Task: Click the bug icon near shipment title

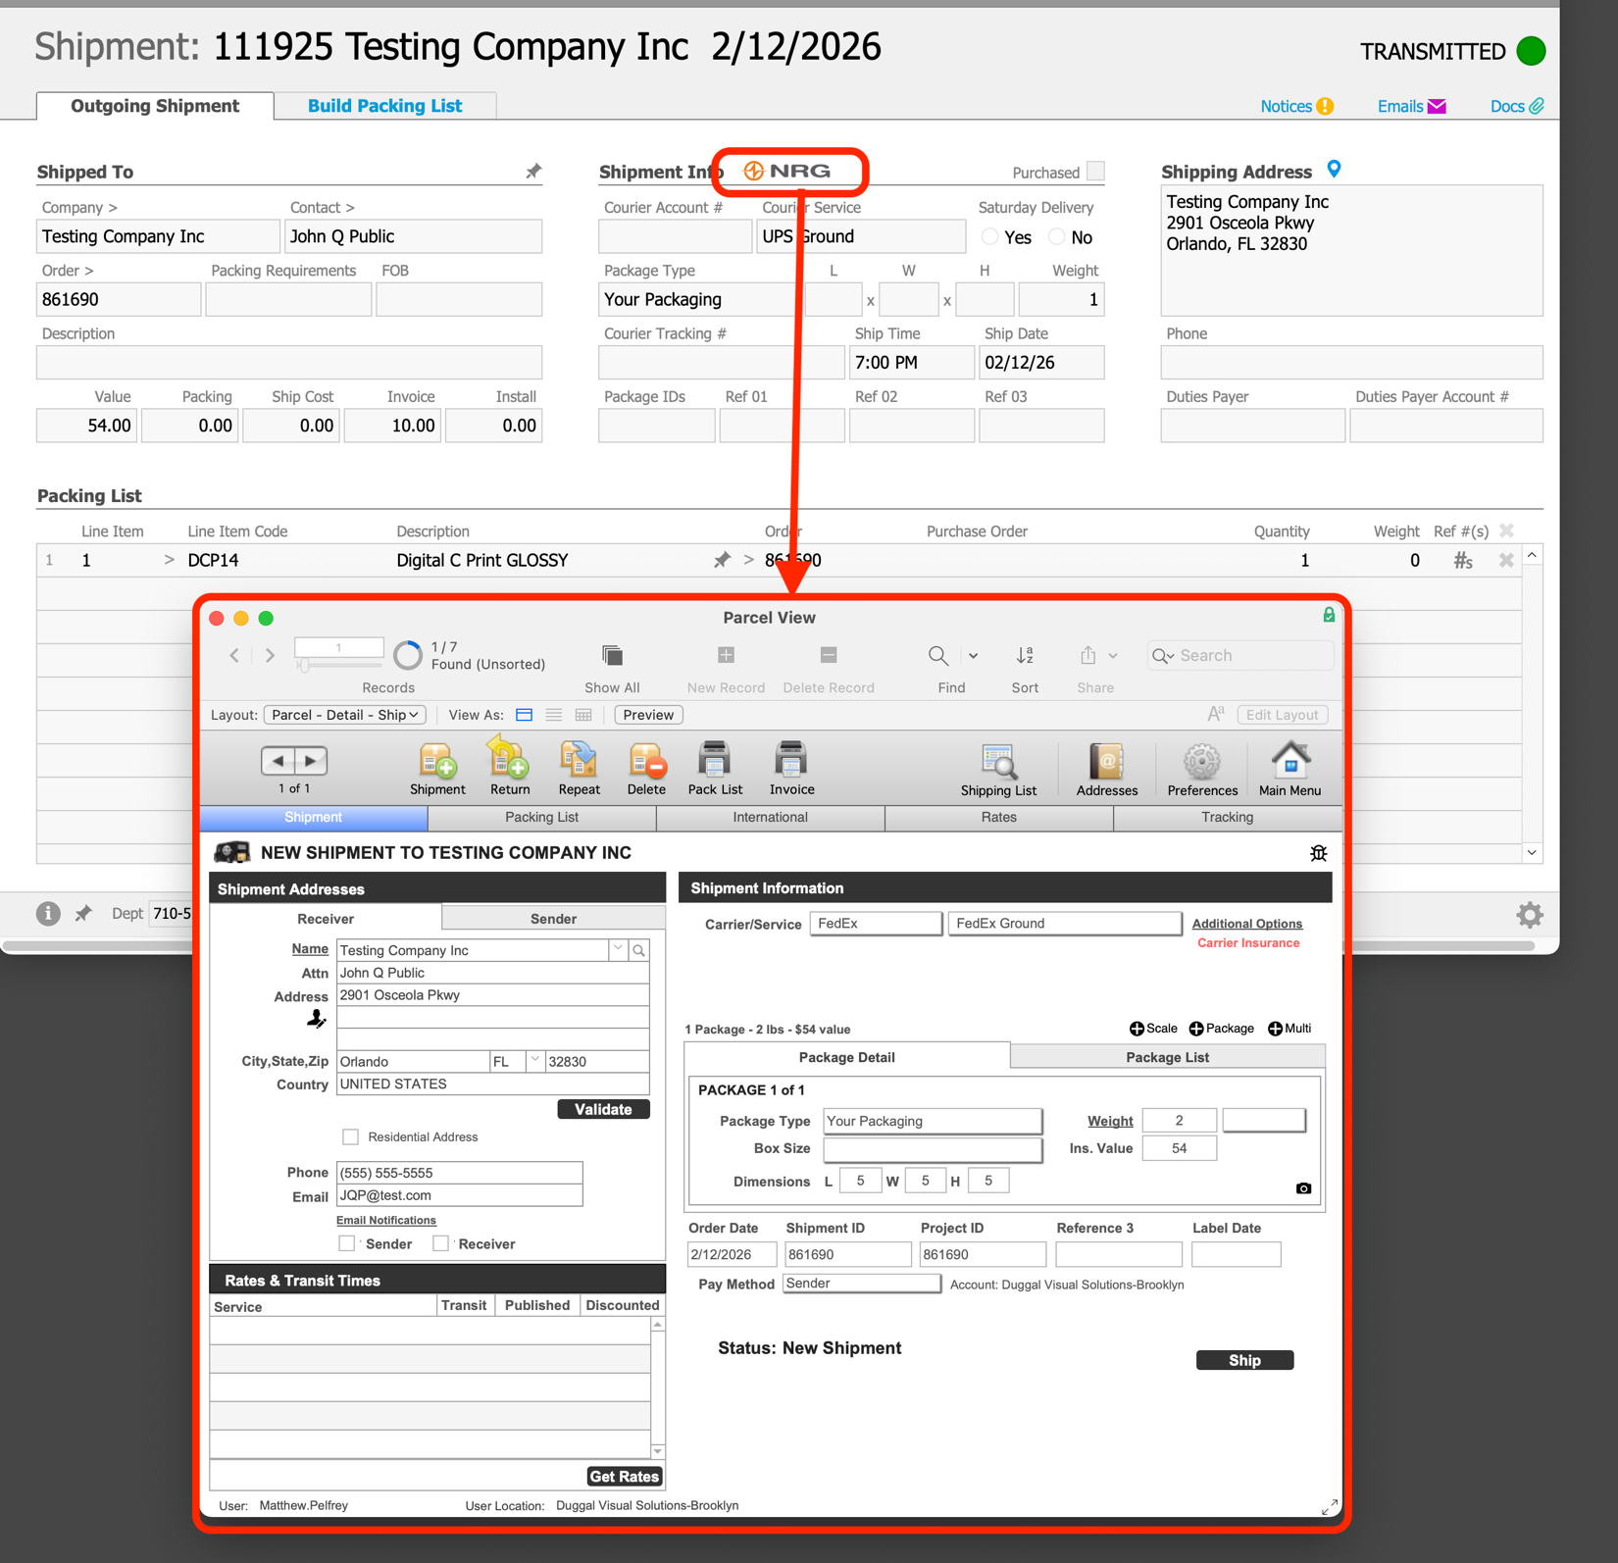Action: click(1319, 853)
